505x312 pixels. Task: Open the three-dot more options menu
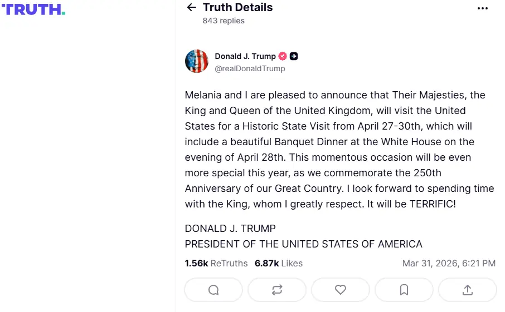[x=483, y=8]
